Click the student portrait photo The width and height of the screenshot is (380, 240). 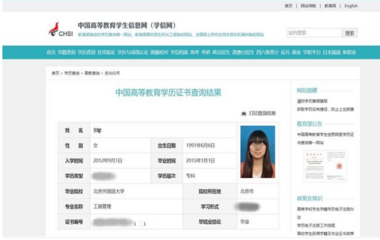pos(258,152)
